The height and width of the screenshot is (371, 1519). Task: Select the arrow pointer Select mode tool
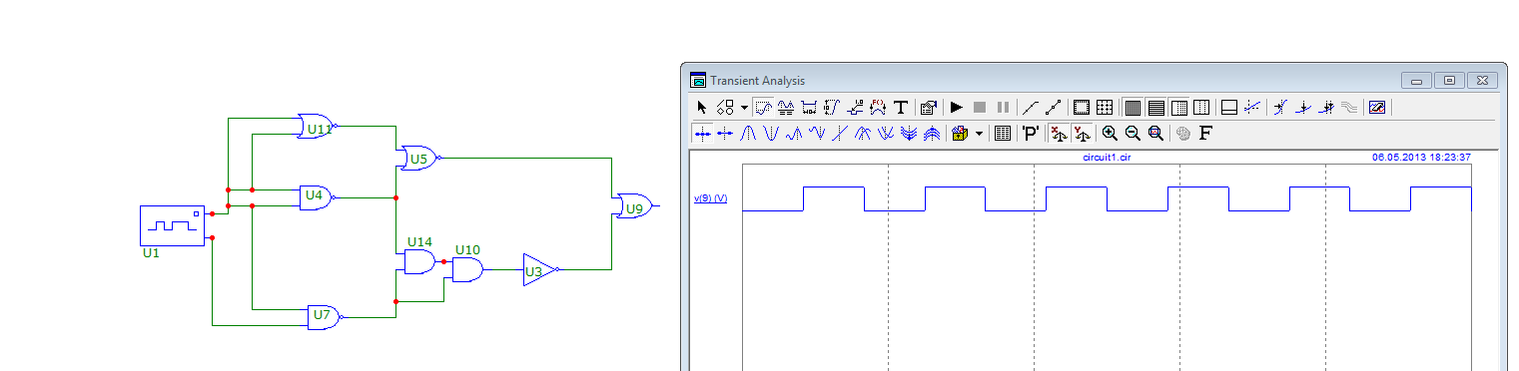click(702, 107)
